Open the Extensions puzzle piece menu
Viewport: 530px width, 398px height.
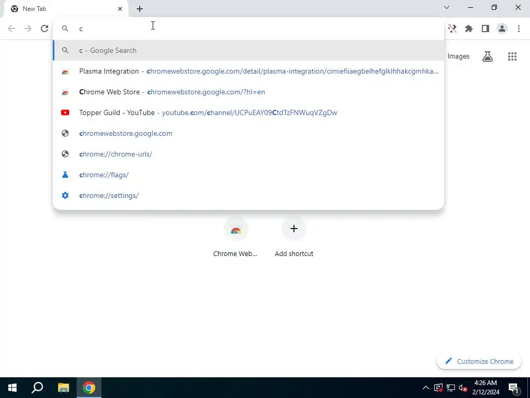469,29
